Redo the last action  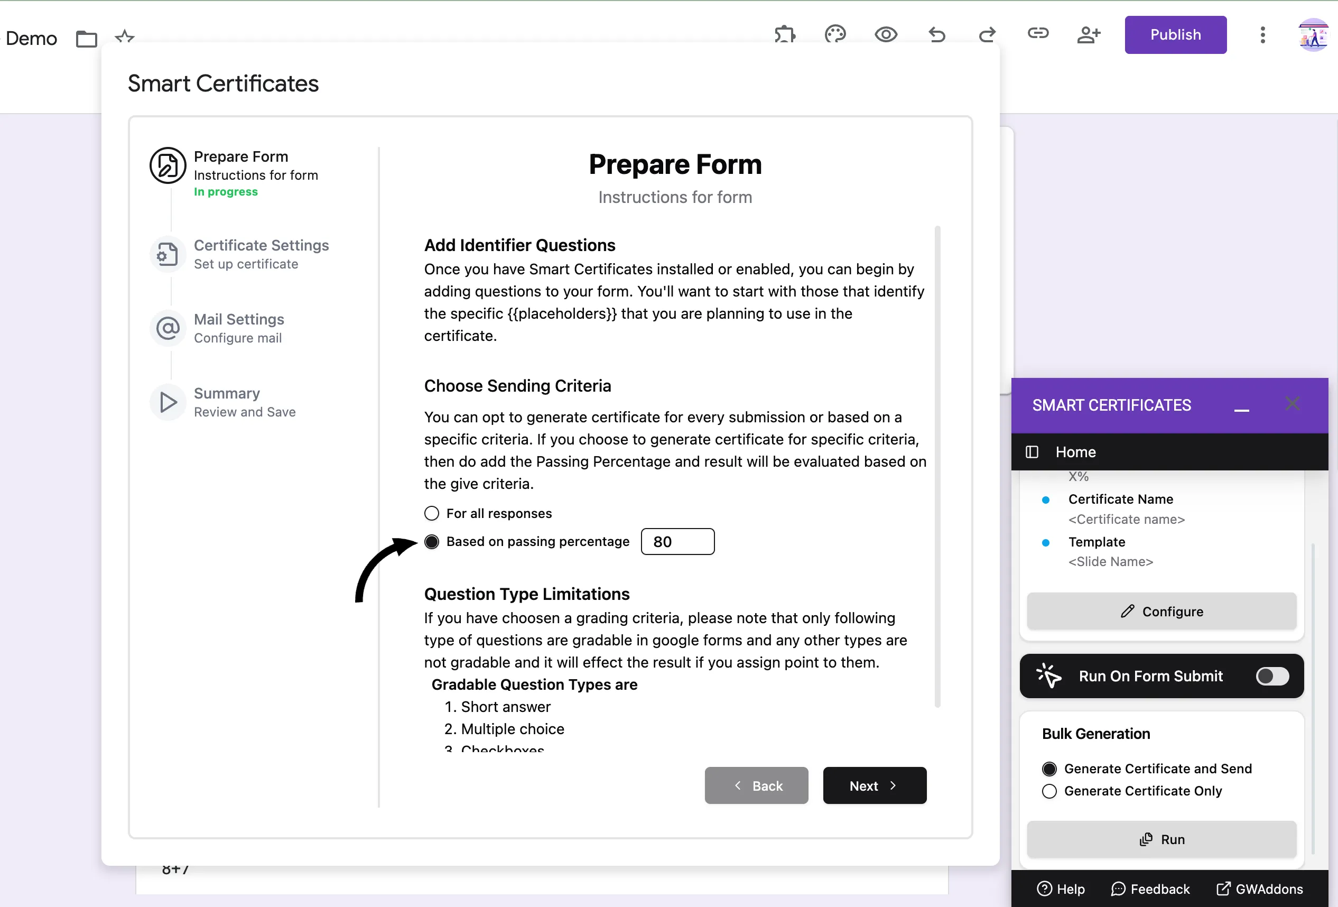tap(987, 34)
